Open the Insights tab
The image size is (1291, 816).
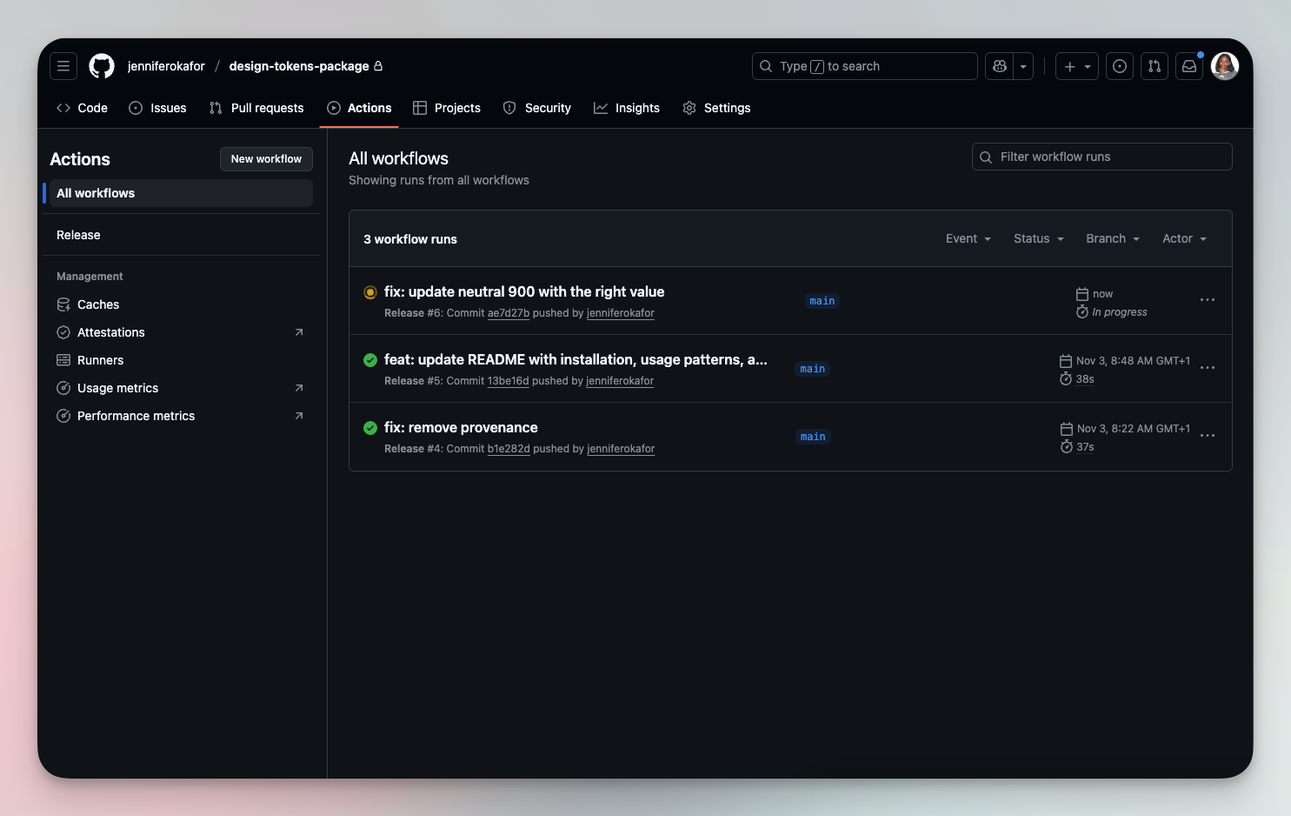[627, 108]
